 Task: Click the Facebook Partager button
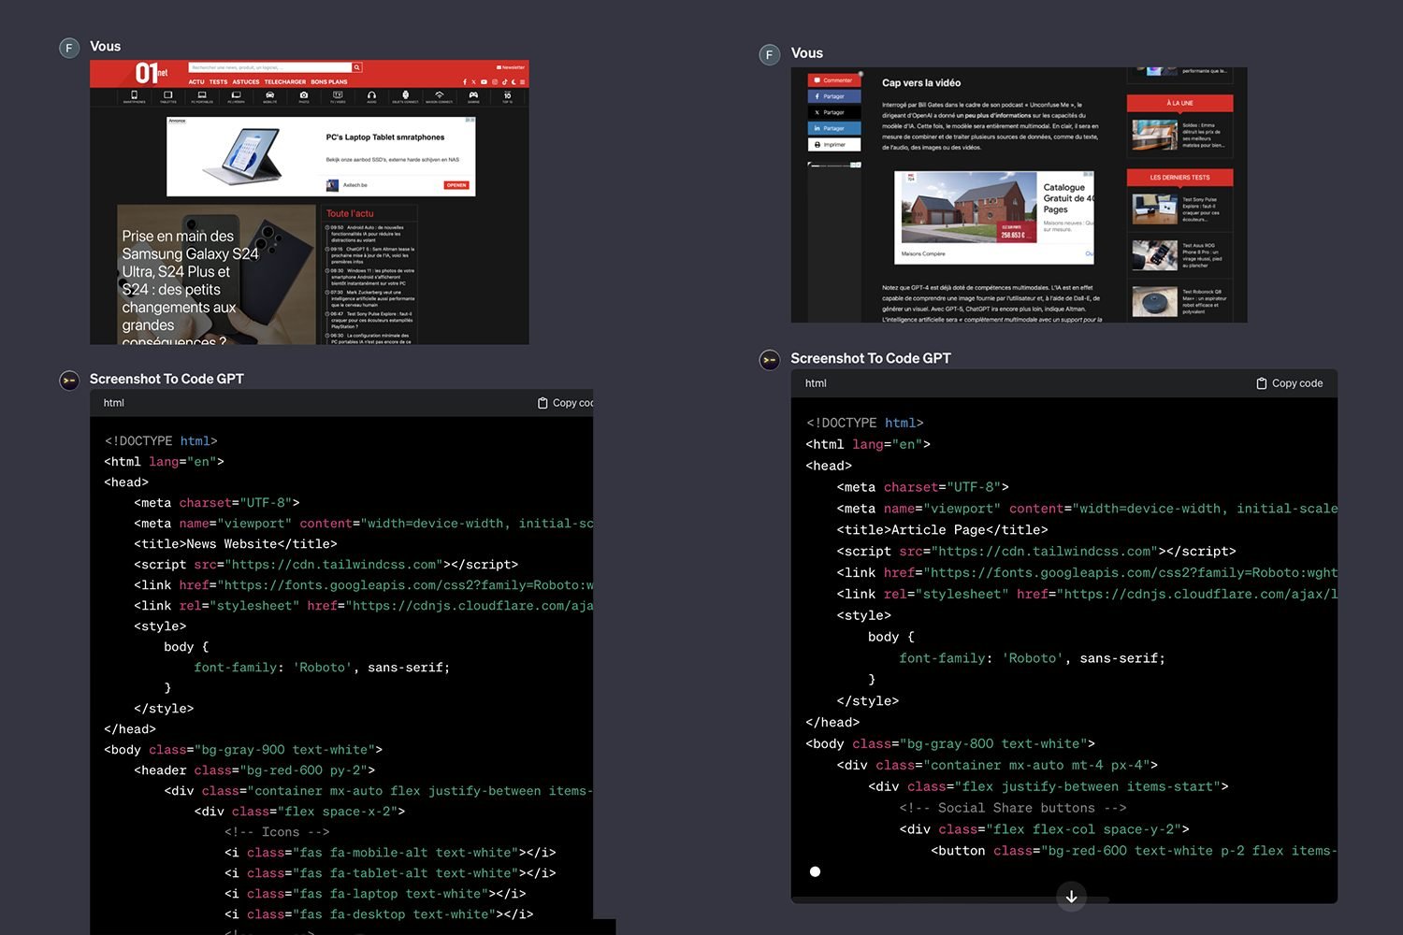click(x=834, y=96)
